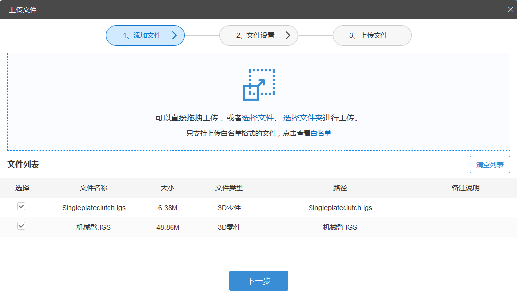The height and width of the screenshot is (300, 517).
Task: Click the 备注说明 column header
Action: click(x=466, y=188)
